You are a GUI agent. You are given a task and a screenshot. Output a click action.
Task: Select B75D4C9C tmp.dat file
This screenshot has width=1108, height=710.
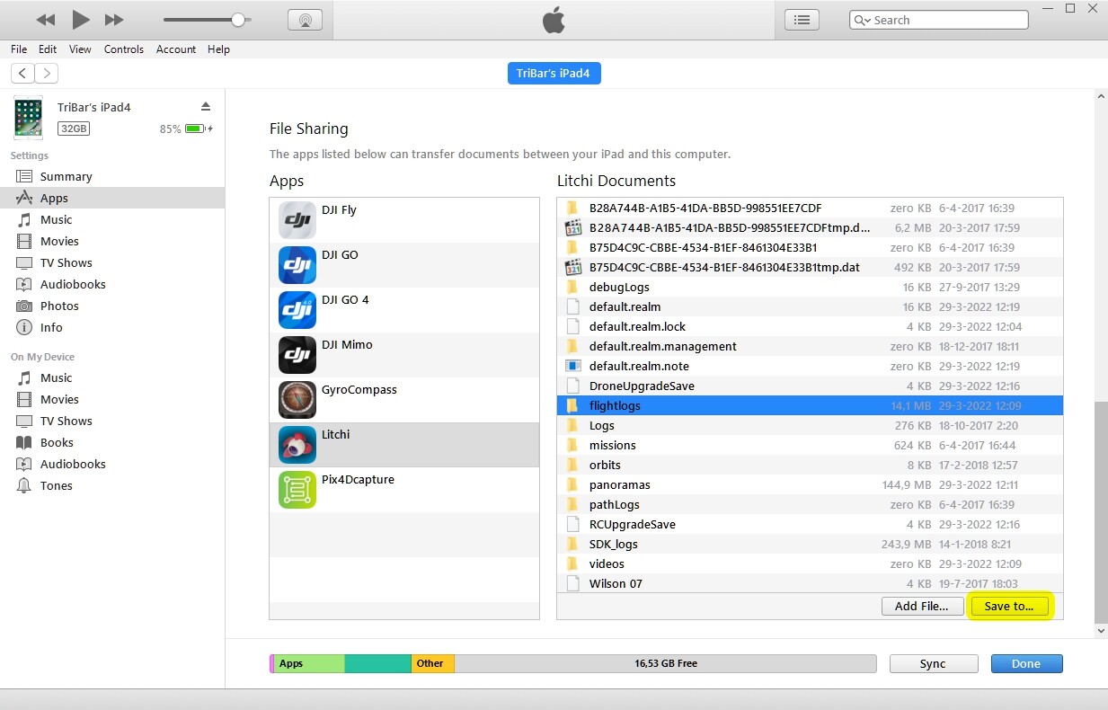coord(810,267)
